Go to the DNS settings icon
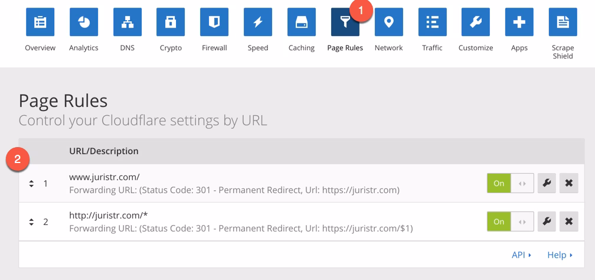This screenshot has height=280, width=595. click(127, 22)
